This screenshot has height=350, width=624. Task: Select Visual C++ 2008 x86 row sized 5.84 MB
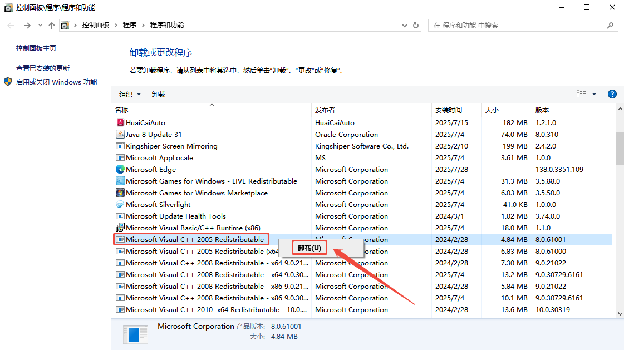coord(362,287)
